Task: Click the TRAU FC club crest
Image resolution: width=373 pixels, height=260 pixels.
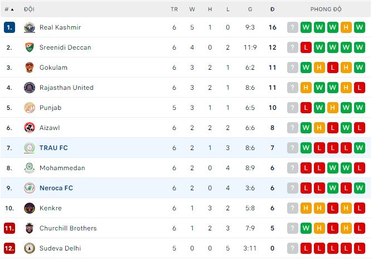Action: click(x=30, y=148)
